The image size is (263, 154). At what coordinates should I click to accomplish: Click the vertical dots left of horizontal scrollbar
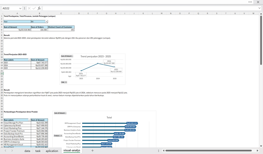coord(159,151)
